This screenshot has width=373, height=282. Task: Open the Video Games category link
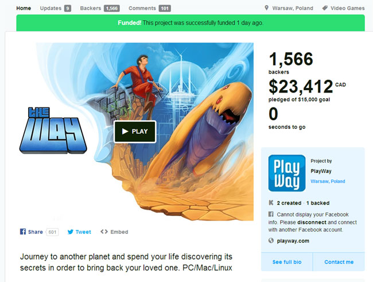(x=348, y=8)
